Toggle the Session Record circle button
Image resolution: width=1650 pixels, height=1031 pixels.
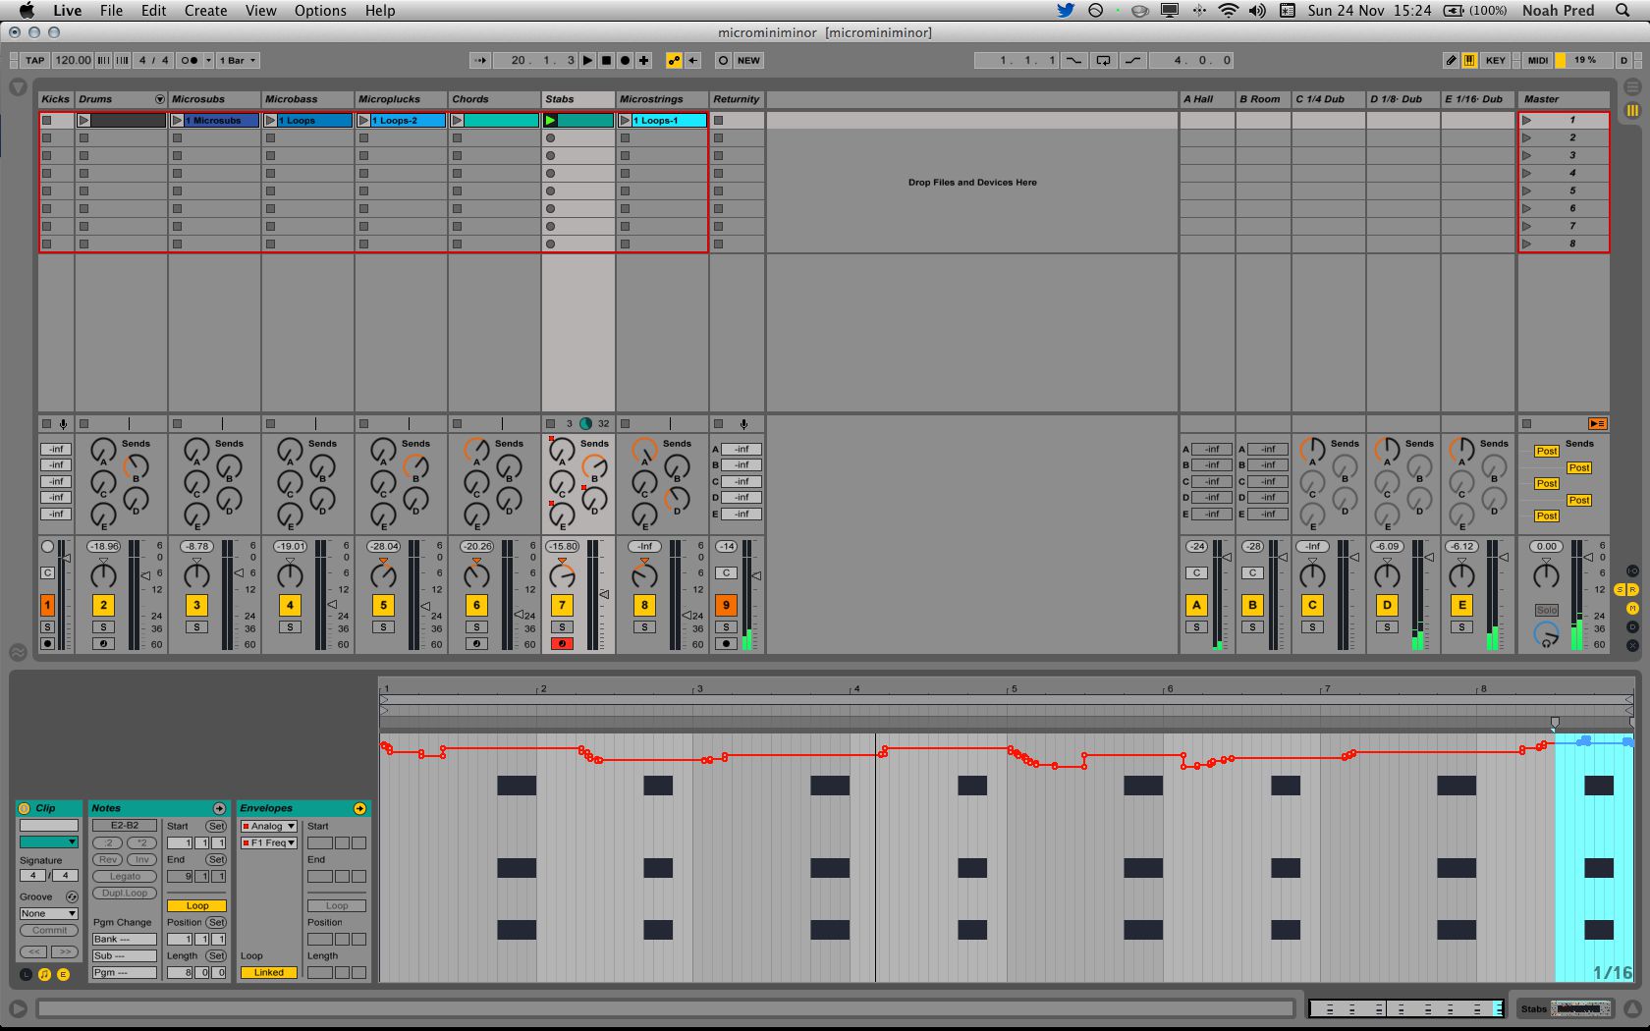(x=723, y=60)
